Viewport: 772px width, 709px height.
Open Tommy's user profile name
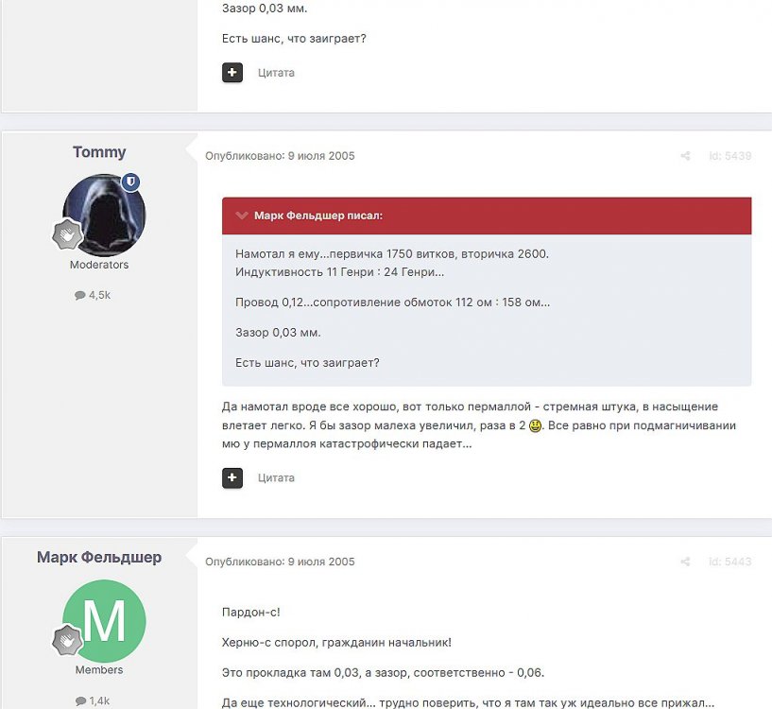click(x=99, y=152)
